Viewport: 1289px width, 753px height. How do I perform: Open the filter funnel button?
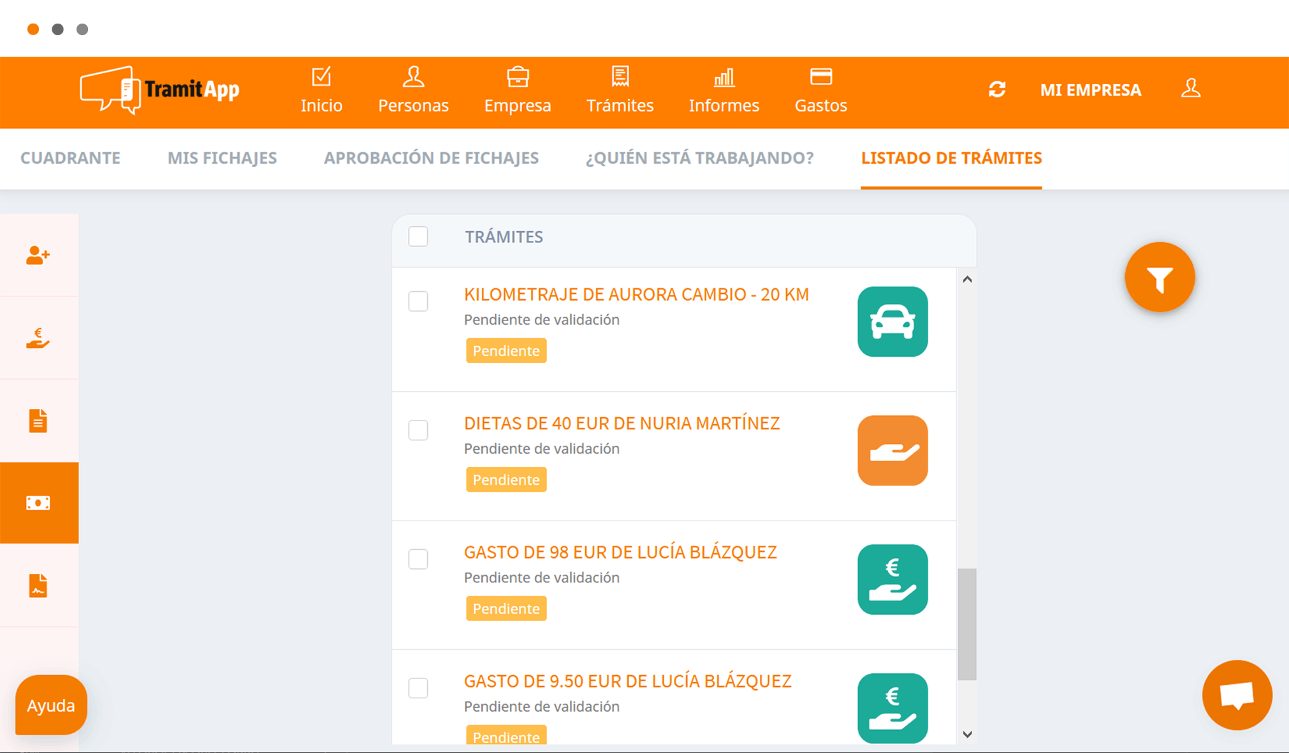click(x=1160, y=277)
